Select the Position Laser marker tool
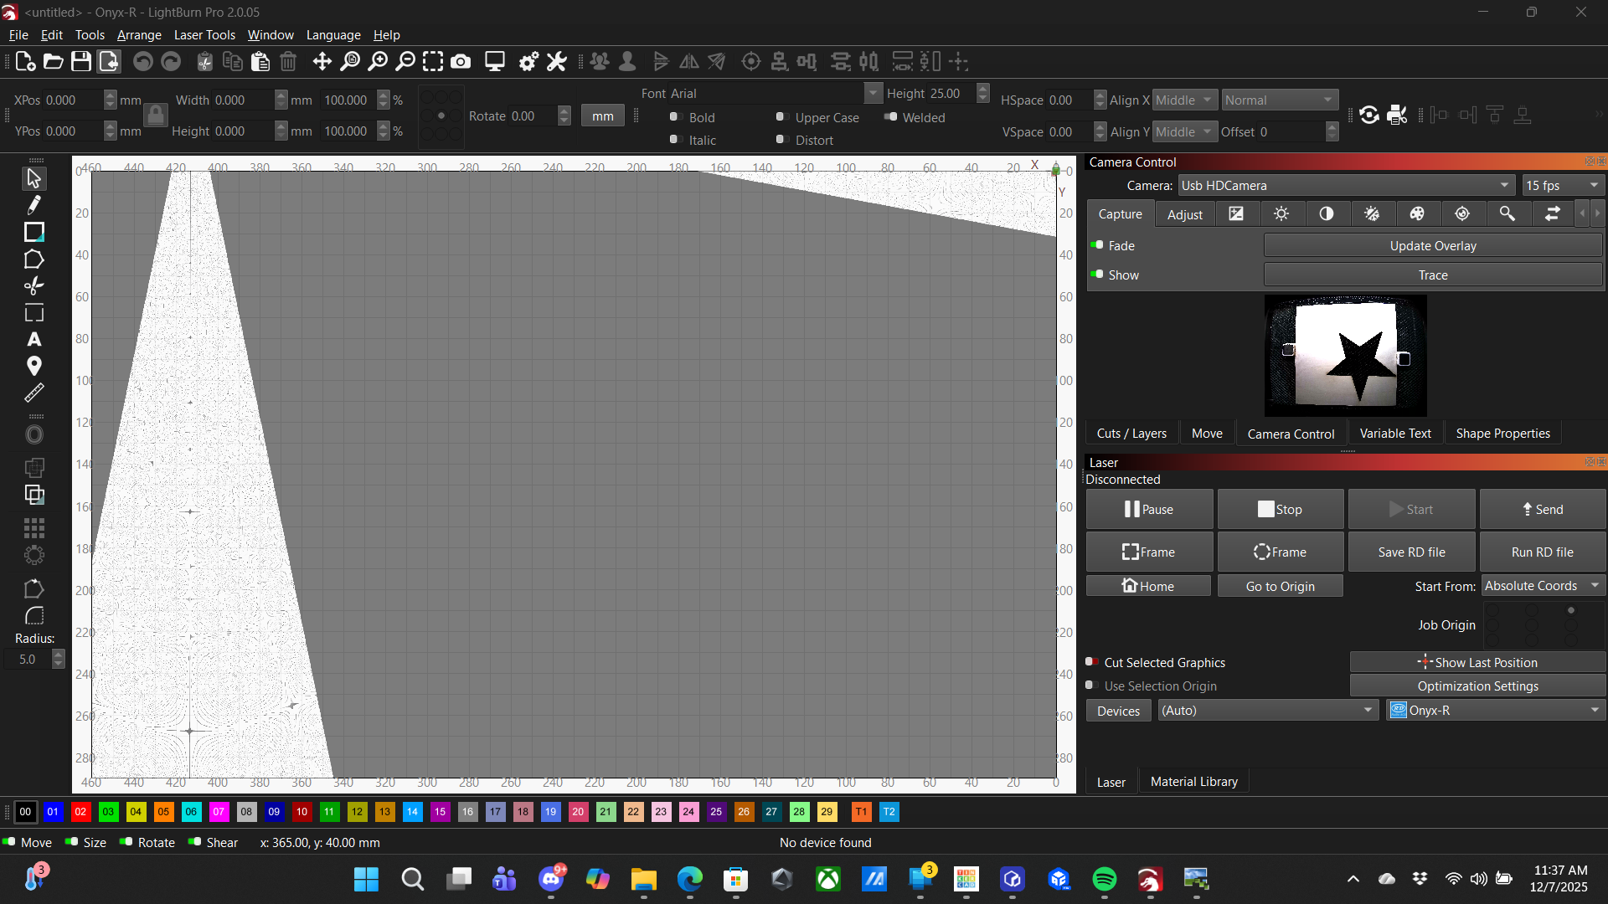This screenshot has height=904, width=1608. click(33, 366)
